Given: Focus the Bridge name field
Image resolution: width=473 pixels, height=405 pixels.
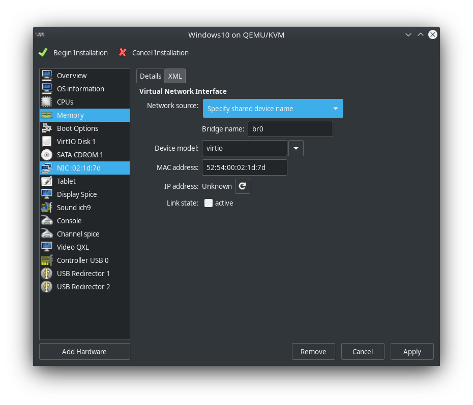Looking at the screenshot, I should (290, 129).
